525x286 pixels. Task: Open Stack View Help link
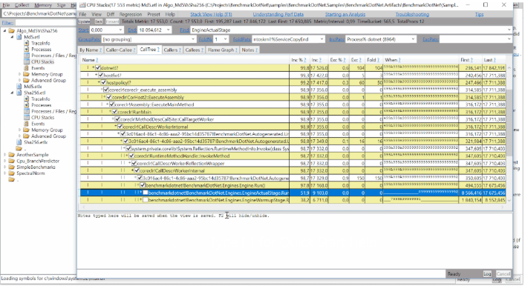coord(211,14)
